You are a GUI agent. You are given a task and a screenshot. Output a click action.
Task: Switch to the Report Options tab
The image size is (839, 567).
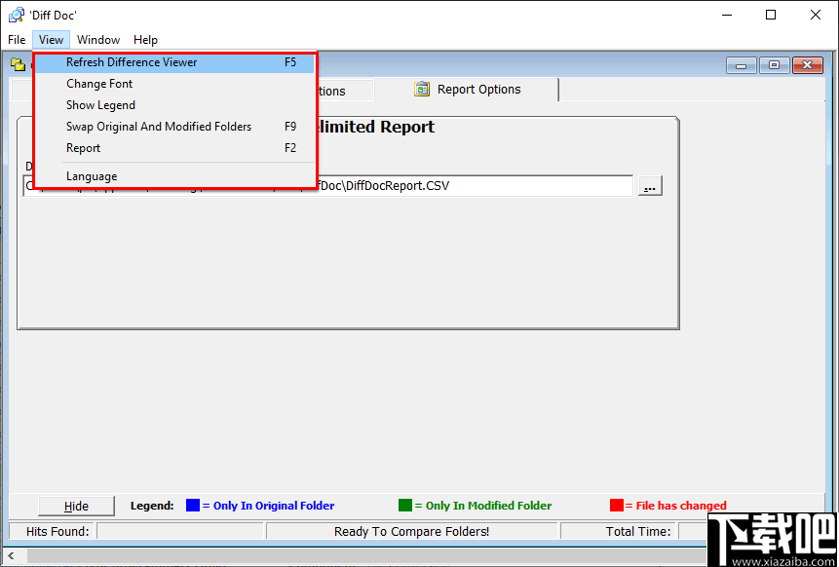click(477, 89)
